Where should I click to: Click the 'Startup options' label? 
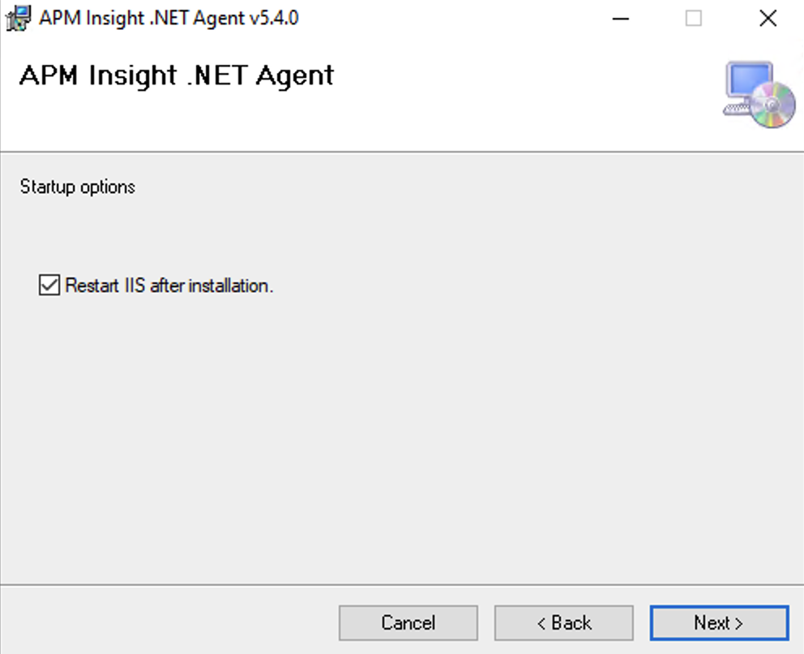coord(77,187)
